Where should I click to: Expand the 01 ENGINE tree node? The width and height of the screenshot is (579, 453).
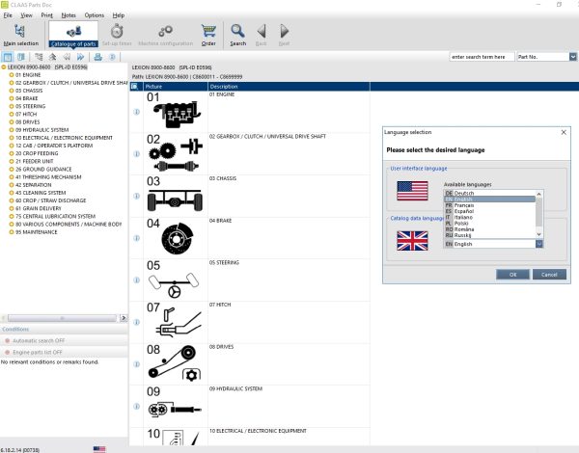(x=12, y=75)
